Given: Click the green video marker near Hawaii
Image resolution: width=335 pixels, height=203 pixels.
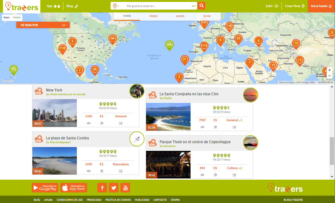Looking at the screenshot, I should point(13,70).
